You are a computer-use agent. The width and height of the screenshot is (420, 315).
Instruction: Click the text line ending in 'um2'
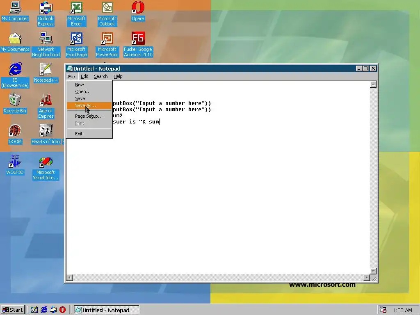118,116
